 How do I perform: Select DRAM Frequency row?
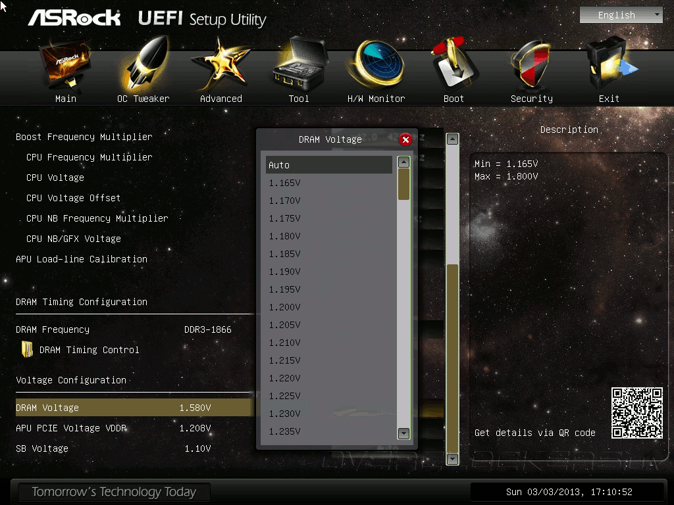[133, 330]
